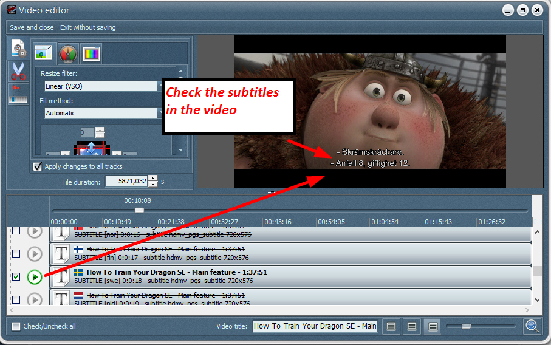Image resolution: width=551 pixels, height=345 pixels.
Task: Check the Norwegian subtitle track checkbox
Action: tap(16, 230)
